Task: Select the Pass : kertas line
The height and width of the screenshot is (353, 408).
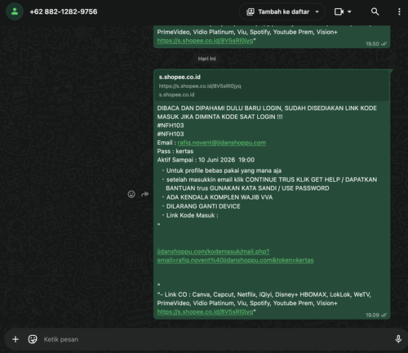Action: tap(175, 151)
